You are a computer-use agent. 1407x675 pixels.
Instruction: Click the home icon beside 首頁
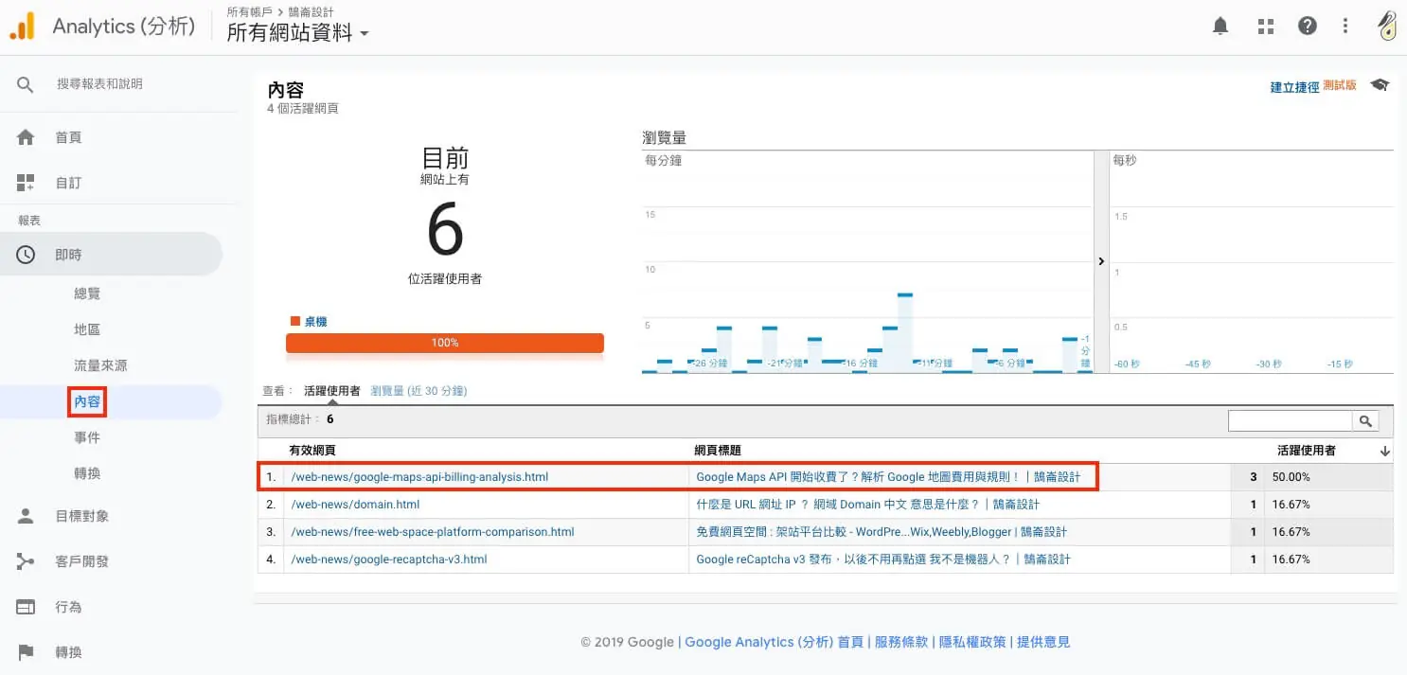pyautogui.click(x=26, y=137)
